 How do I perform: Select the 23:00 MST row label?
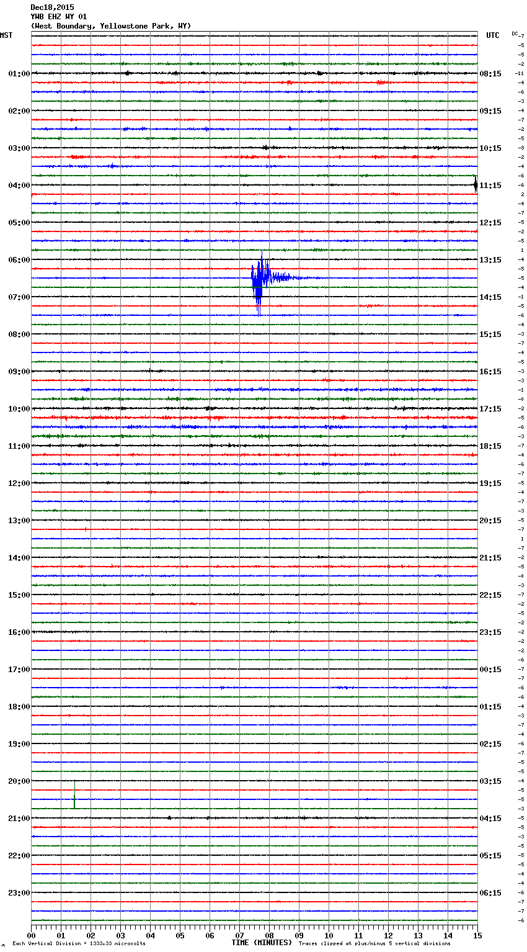(19, 893)
